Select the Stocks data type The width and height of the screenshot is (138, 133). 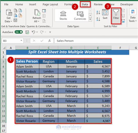click(x=63, y=15)
